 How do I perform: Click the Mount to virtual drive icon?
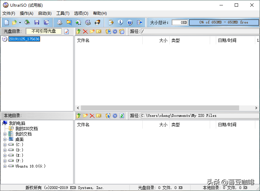tap(88, 22)
